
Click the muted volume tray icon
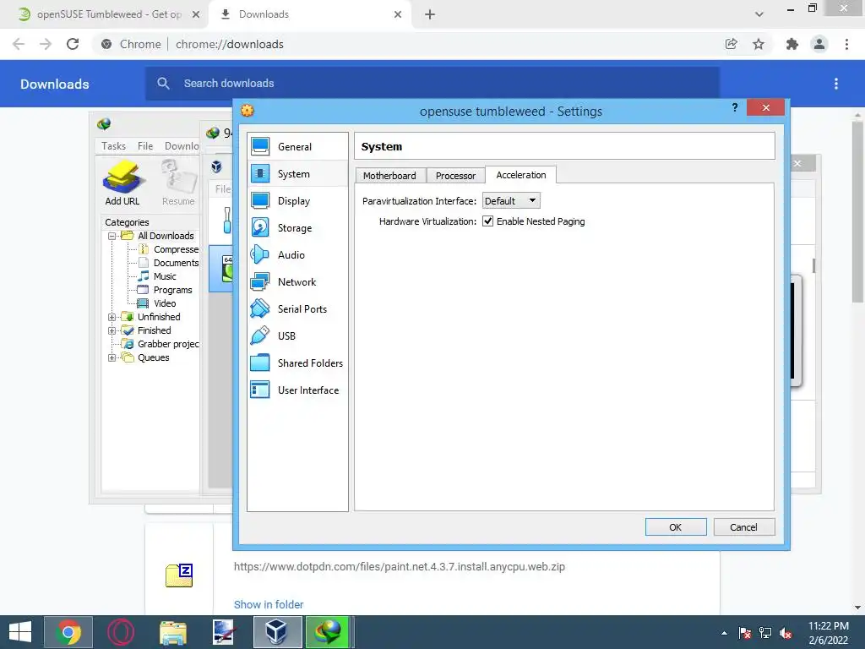786,633
